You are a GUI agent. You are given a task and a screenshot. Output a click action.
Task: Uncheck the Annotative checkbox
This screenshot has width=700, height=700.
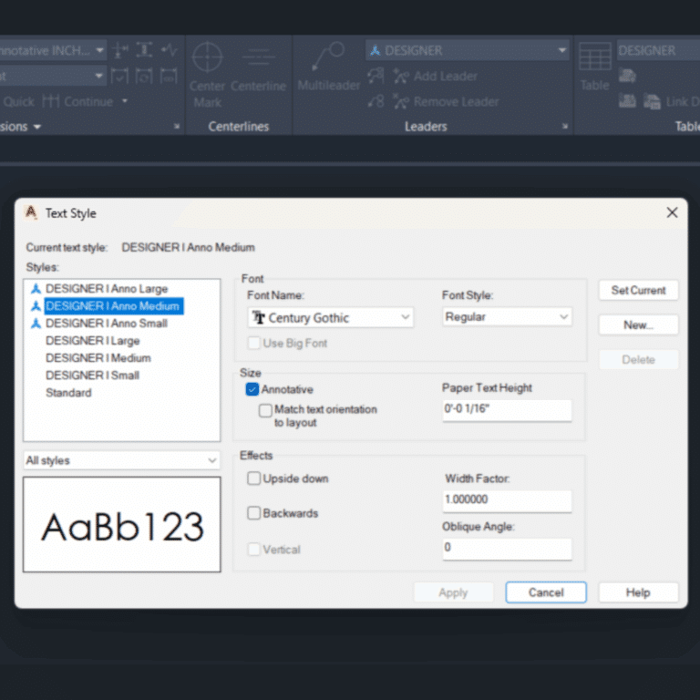(x=252, y=389)
